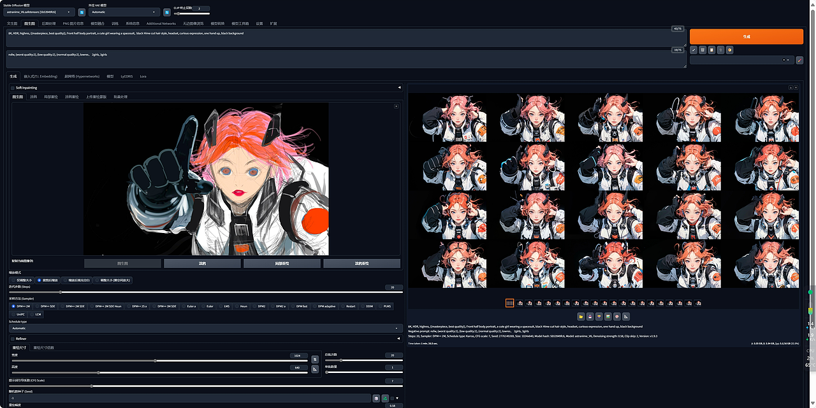816x408 pixels.
Task: Refresh the Stable Diffusion checkpoint list
Action: click(82, 11)
